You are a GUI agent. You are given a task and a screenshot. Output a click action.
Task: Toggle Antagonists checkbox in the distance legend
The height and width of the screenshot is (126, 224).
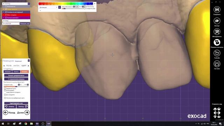point(85,7)
